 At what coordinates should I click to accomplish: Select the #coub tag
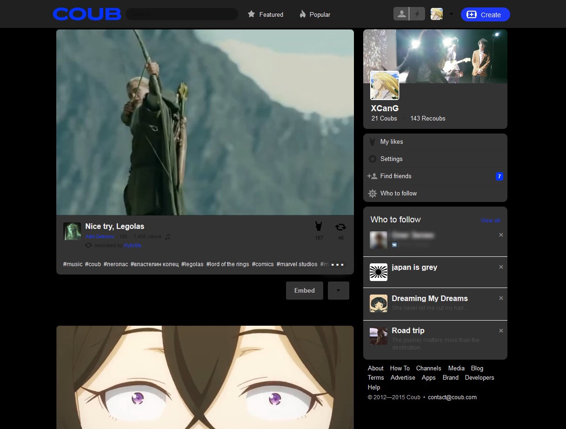click(x=93, y=264)
